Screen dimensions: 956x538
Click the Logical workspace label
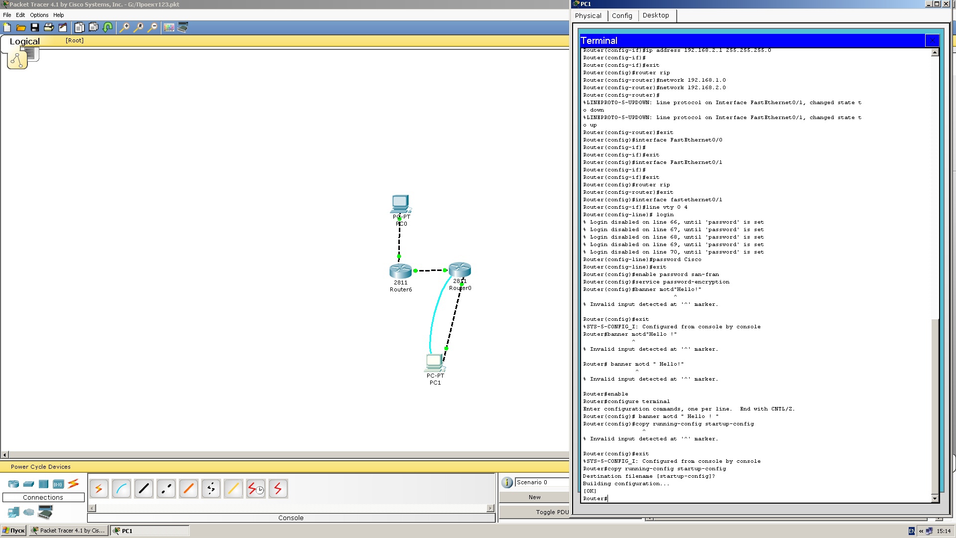pos(24,41)
